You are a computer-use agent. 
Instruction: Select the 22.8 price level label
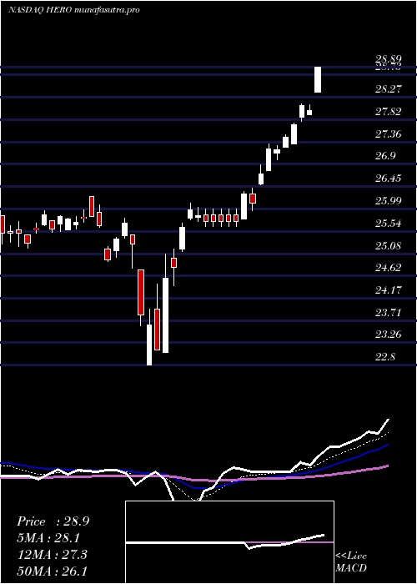pos(385,357)
